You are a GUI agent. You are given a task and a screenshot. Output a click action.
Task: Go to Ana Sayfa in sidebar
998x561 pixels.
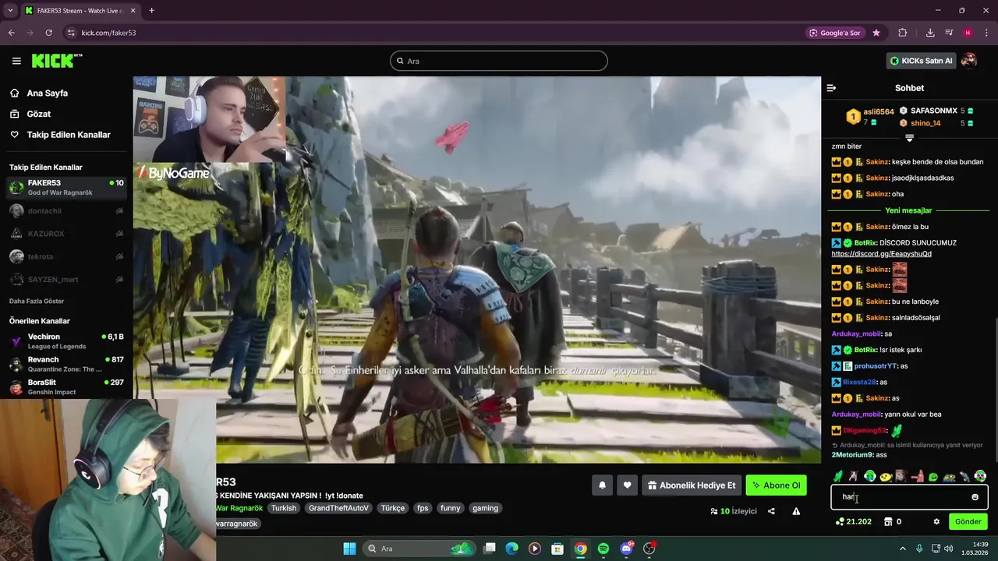48,93
